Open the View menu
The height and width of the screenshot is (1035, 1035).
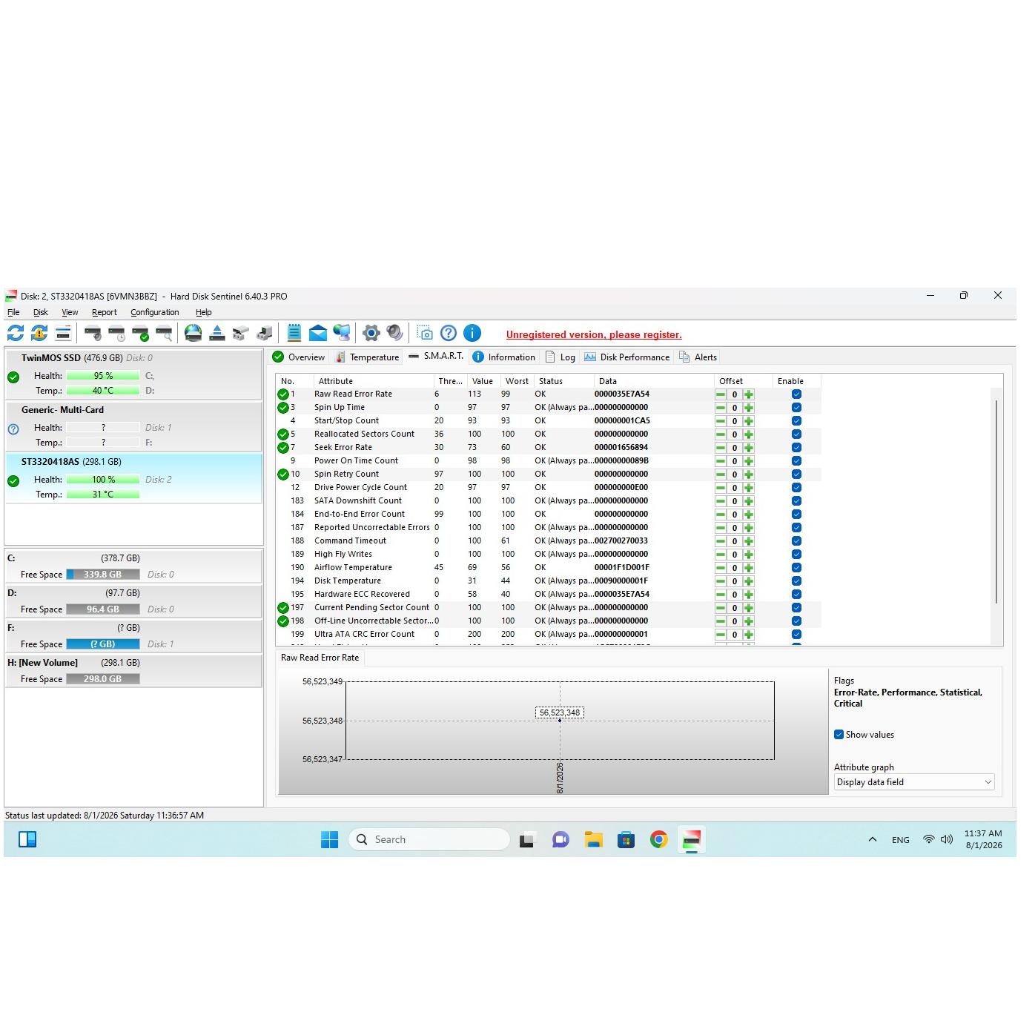[70, 312]
